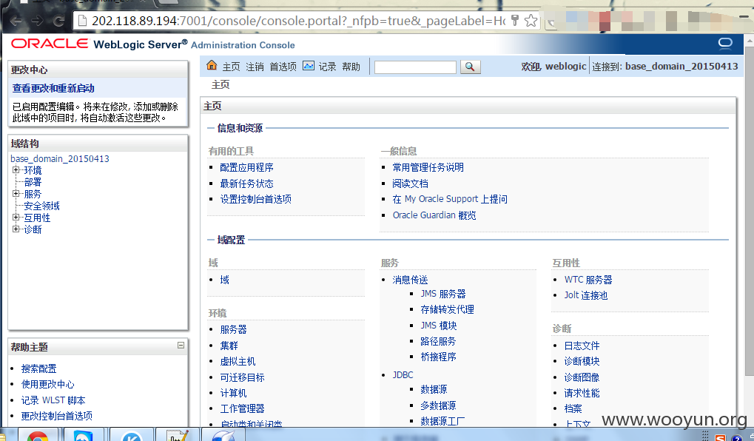Click 查看更改和重新启动 link
This screenshot has width=754, height=441.
point(53,89)
